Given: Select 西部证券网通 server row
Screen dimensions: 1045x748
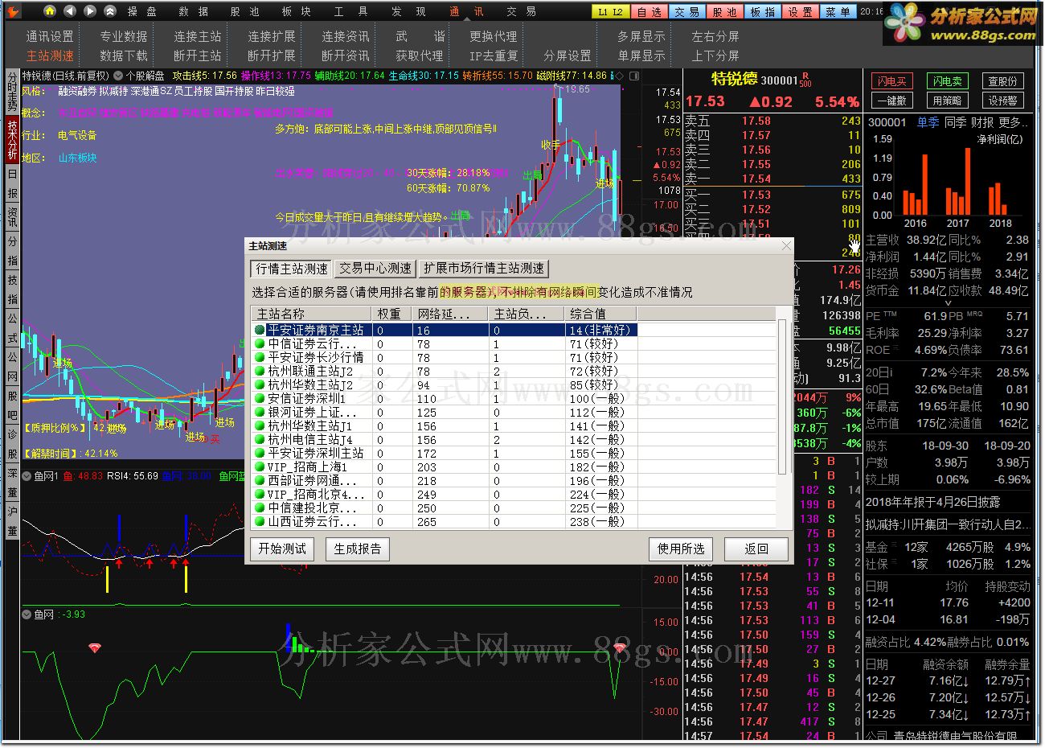Looking at the screenshot, I should point(445,480).
